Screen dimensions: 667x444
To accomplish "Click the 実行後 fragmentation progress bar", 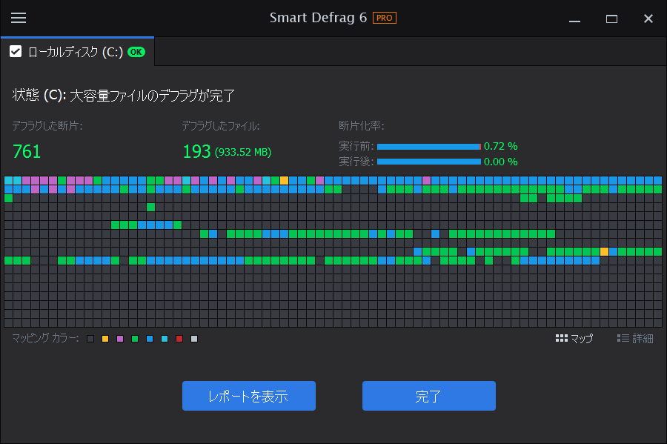I will [429, 162].
